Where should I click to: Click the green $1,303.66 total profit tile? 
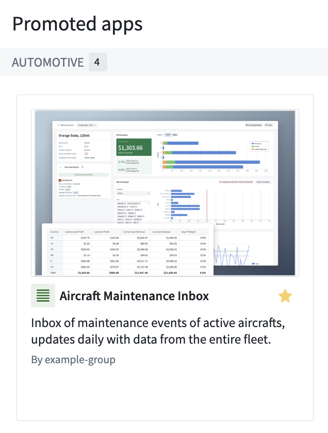[x=134, y=147]
